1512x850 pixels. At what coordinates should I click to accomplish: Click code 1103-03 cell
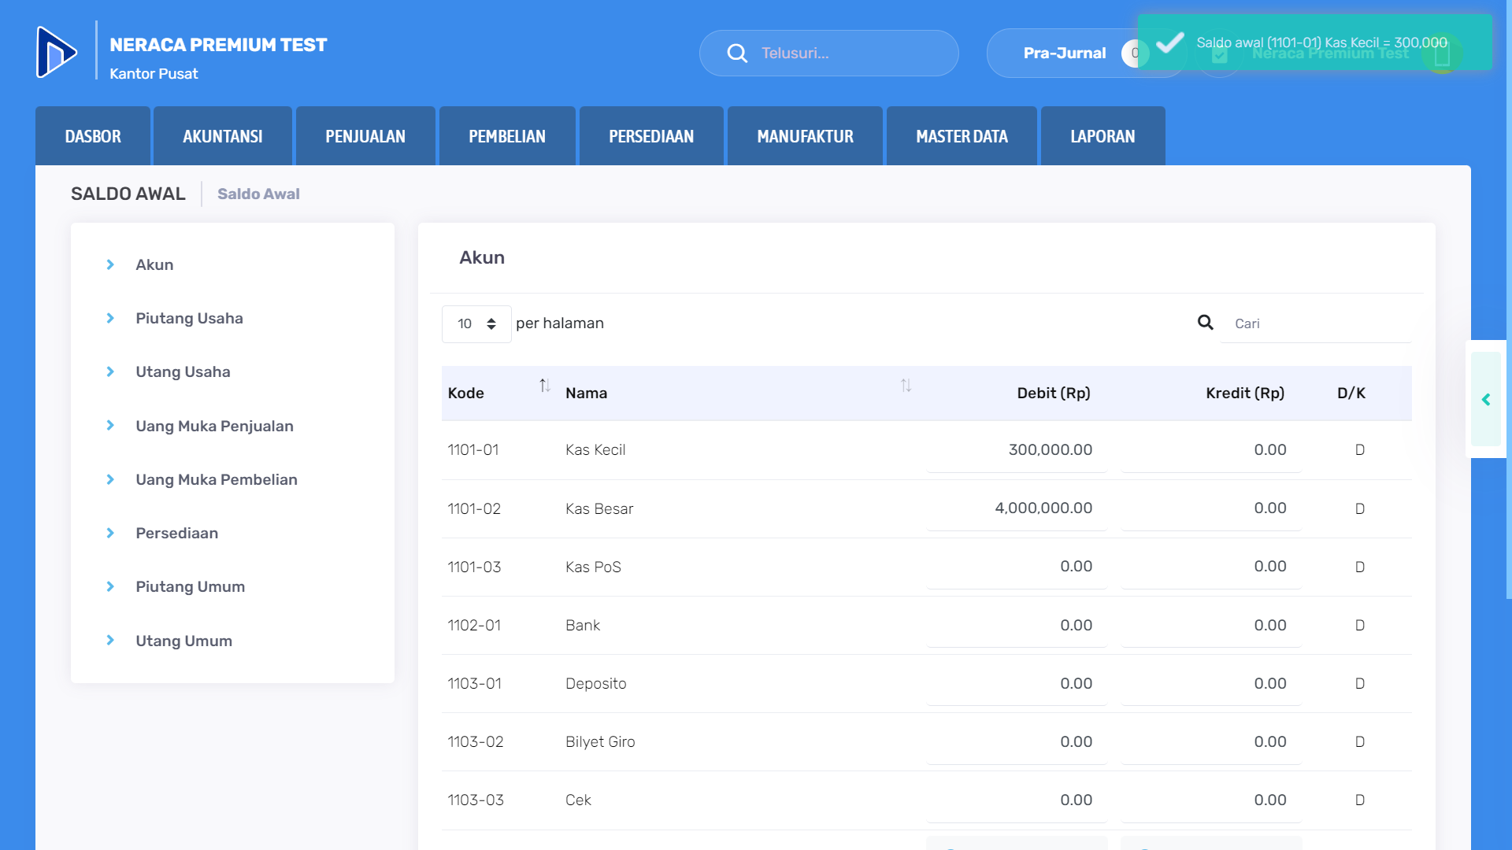476,800
